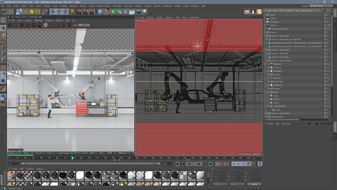The width and height of the screenshot is (337, 190).
Task: Toggle visibility dots for Softbox
Action: click(x=328, y=18)
